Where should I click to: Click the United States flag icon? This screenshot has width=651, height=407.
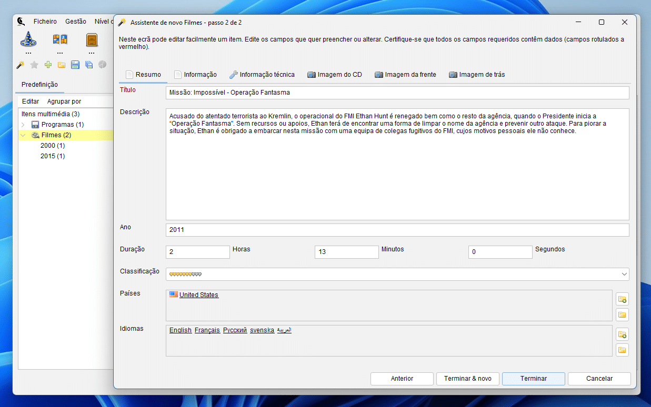tap(173, 294)
